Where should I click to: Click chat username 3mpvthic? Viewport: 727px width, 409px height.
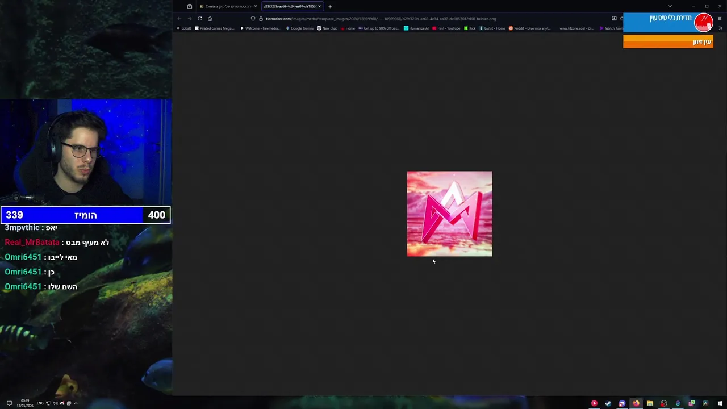point(22,228)
